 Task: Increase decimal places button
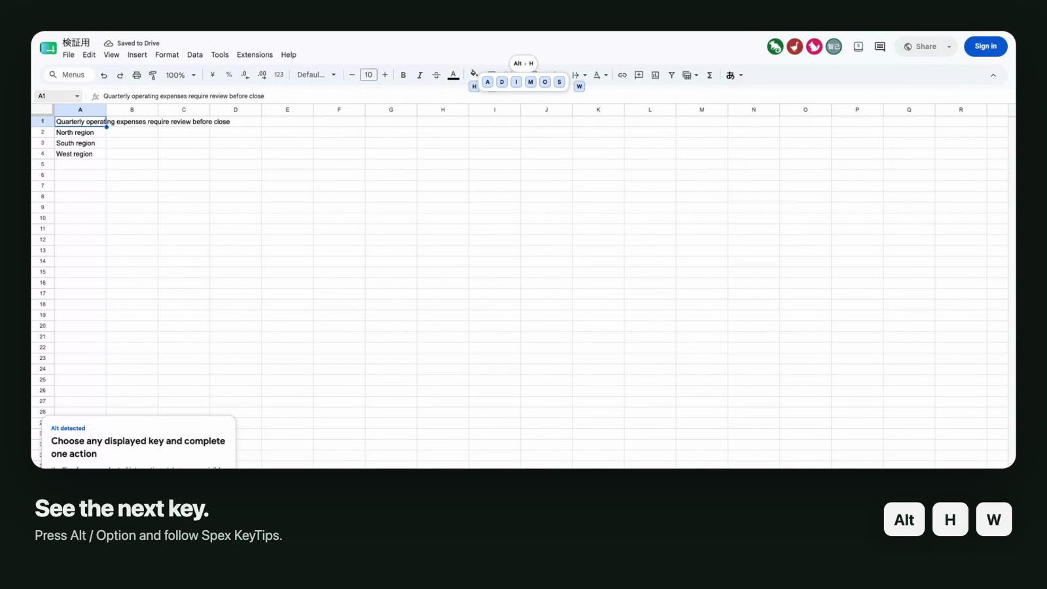coord(262,75)
